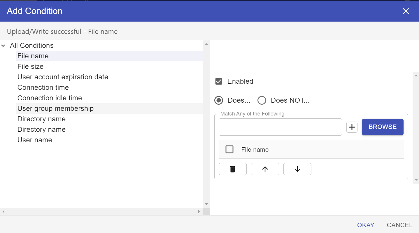Click the trash delete icon button

coord(232,169)
